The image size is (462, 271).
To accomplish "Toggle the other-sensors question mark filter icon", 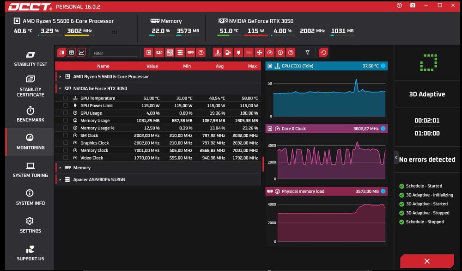I will pos(291,53).
